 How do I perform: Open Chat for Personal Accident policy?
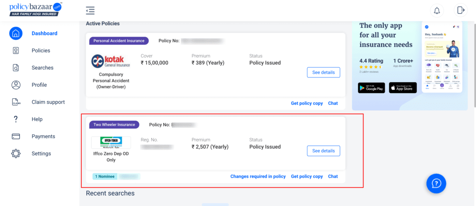pos(333,103)
